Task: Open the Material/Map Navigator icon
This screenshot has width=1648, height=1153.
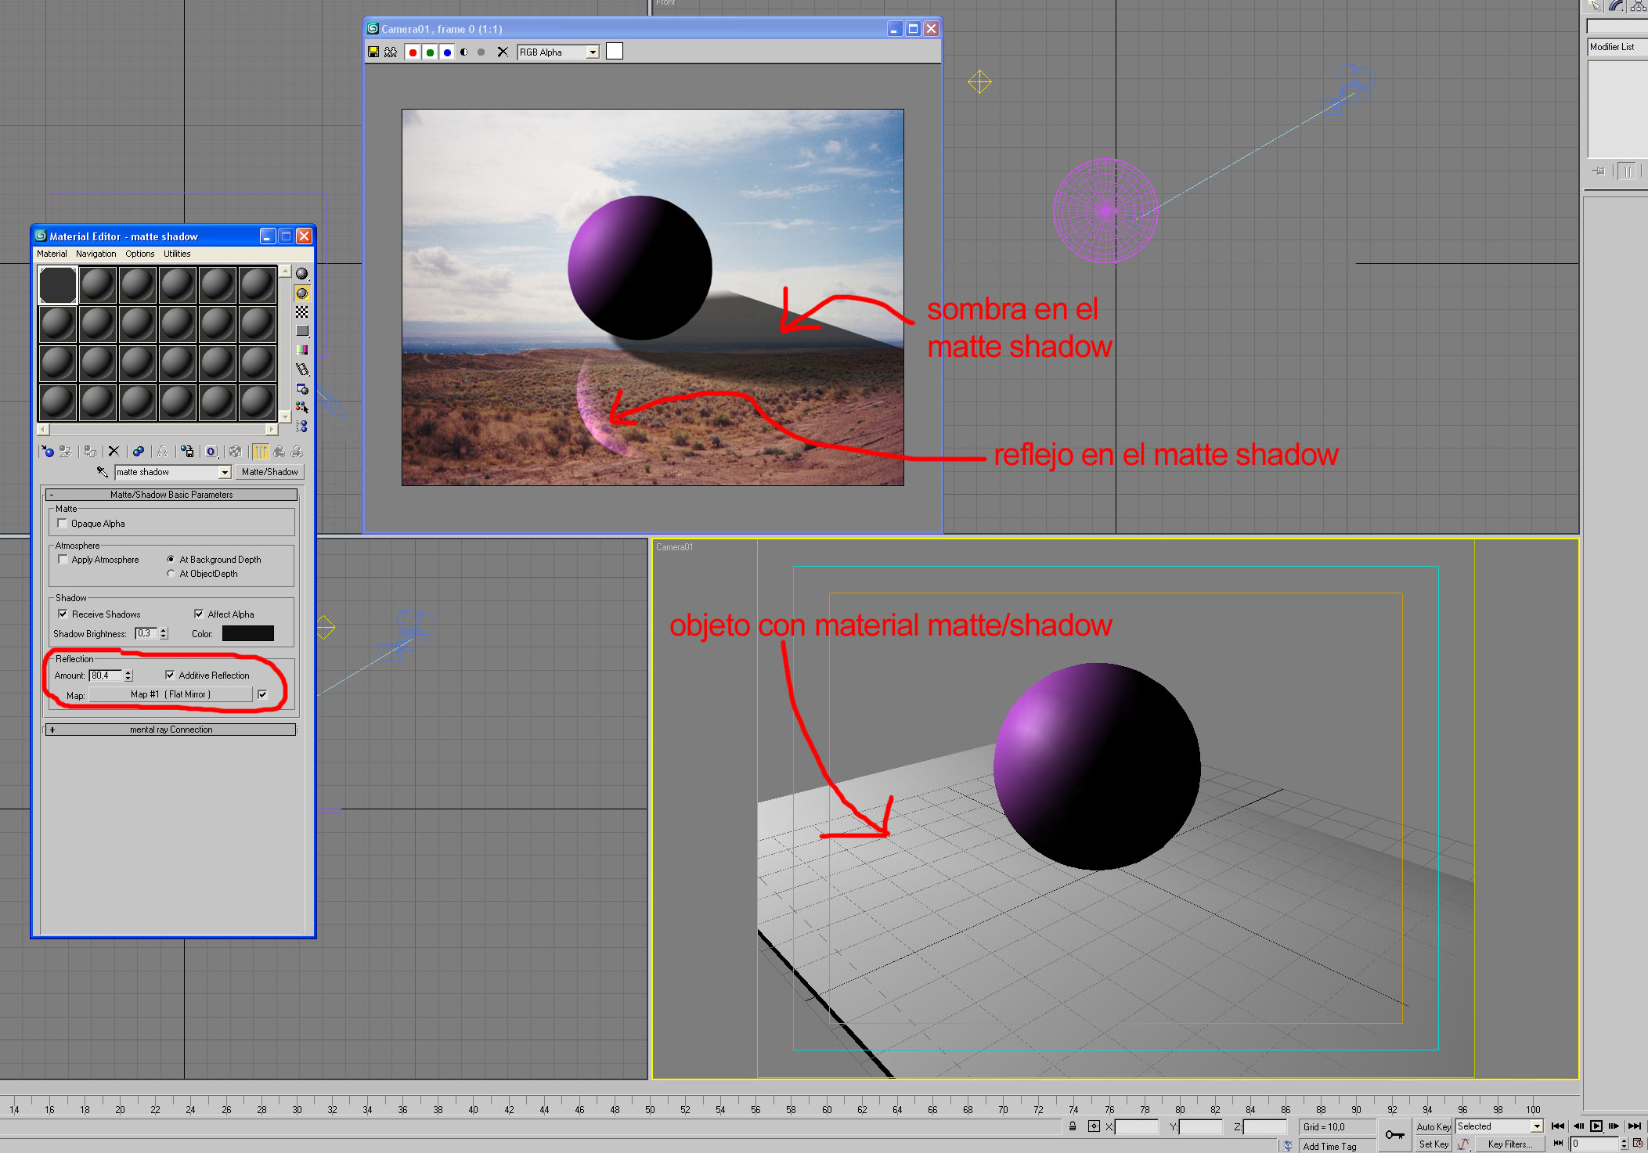Action: (x=302, y=427)
